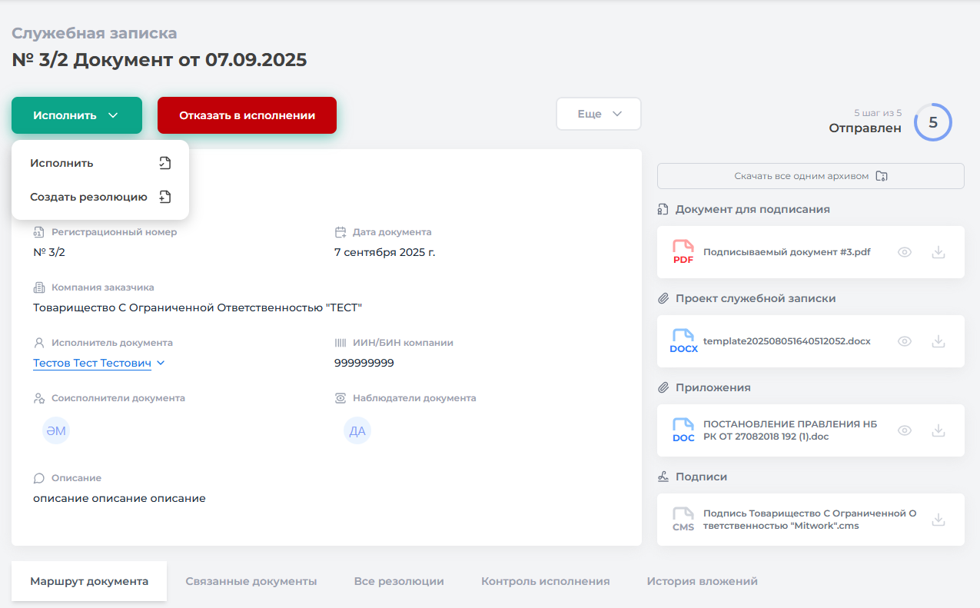Switch to the Все резолюции tab
The width and height of the screenshot is (980, 608).
(399, 581)
